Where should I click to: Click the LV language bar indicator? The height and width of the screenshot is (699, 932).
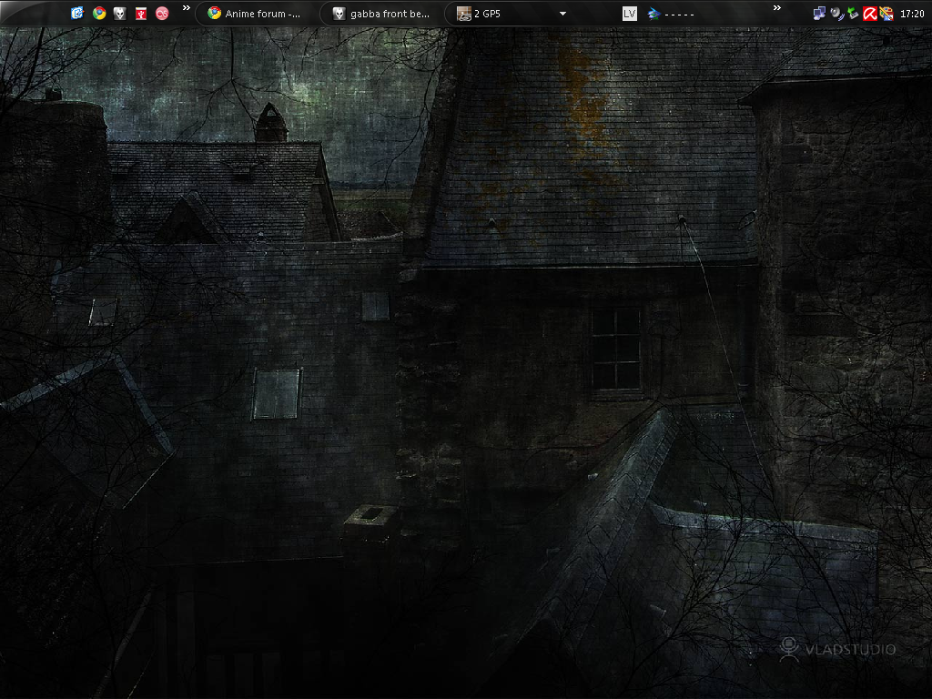coord(630,14)
